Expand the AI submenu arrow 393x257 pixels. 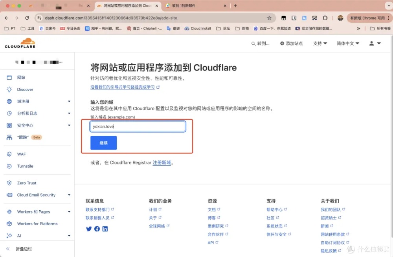(69, 235)
